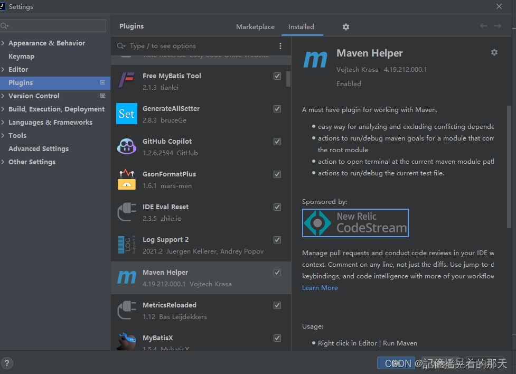This screenshot has width=516, height=374.
Task: Click the settings search magnifier icon
Action: click(x=4, y=26)
